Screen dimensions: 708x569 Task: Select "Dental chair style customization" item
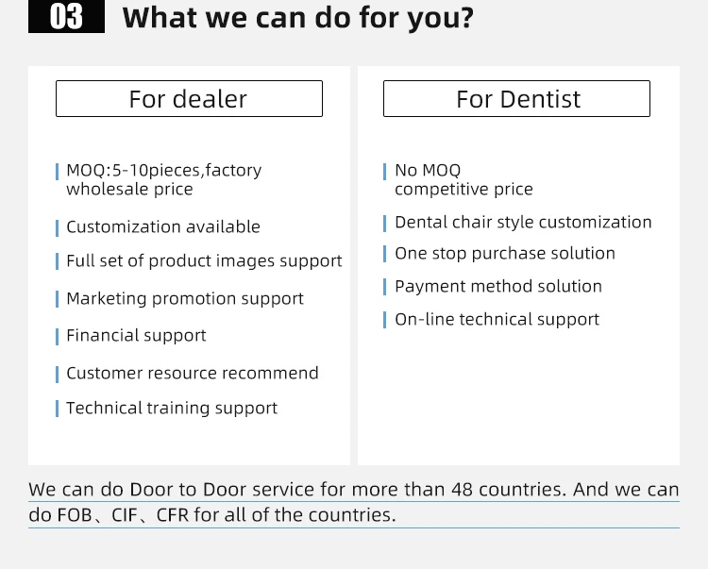pos(523,222)
